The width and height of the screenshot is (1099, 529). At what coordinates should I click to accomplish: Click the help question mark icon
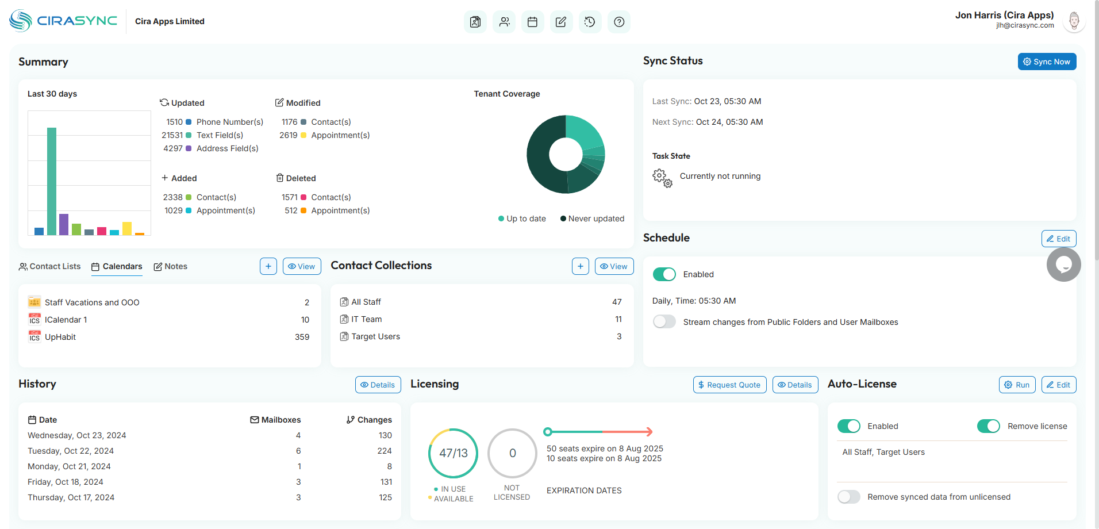618,22
